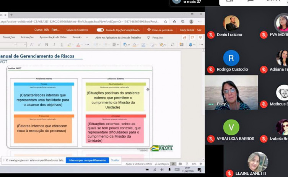This screenshot has width=288, height=177.
Task: Start slideshow from status bar icon
Action: point(187,164)
